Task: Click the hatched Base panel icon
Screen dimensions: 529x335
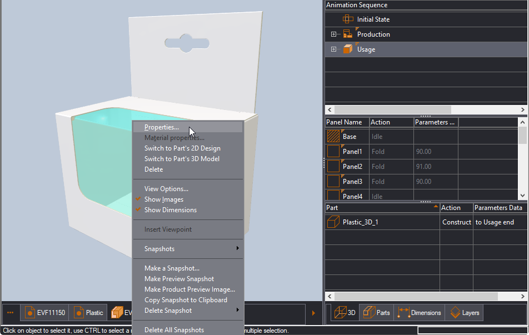Action: click(333, 136)
